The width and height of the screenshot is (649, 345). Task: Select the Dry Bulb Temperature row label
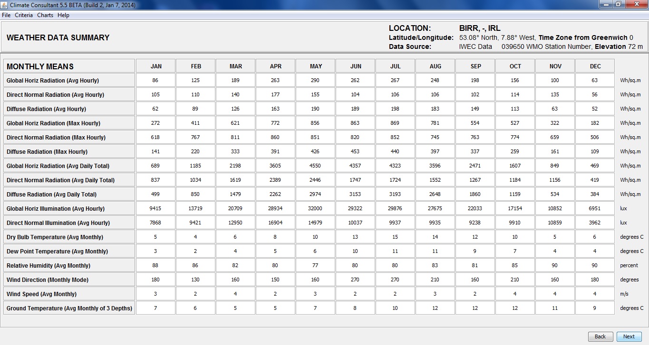tap(55, 237)
